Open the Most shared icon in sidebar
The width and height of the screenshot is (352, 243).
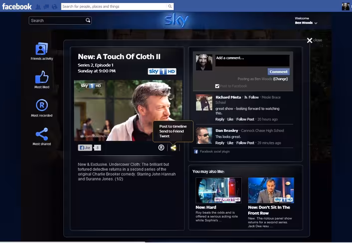click(x=42, y=134)
